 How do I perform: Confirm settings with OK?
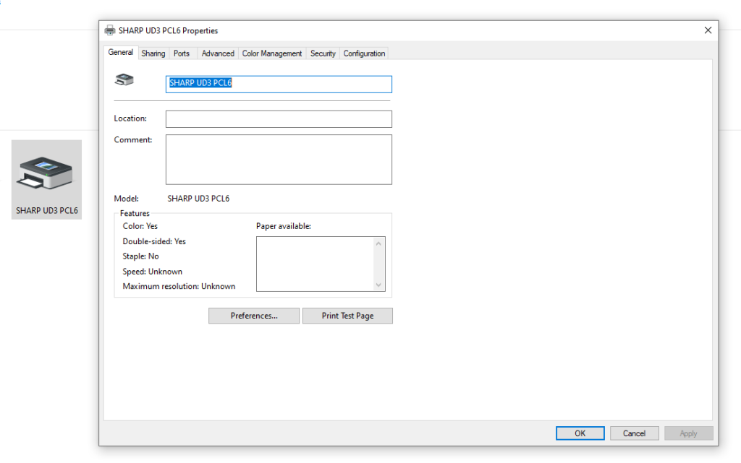pos(580,433)
